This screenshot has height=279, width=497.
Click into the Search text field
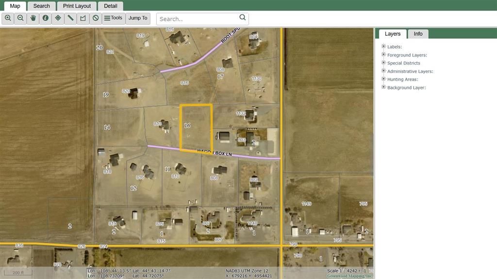pyautogui.click(x=198, y=19)
